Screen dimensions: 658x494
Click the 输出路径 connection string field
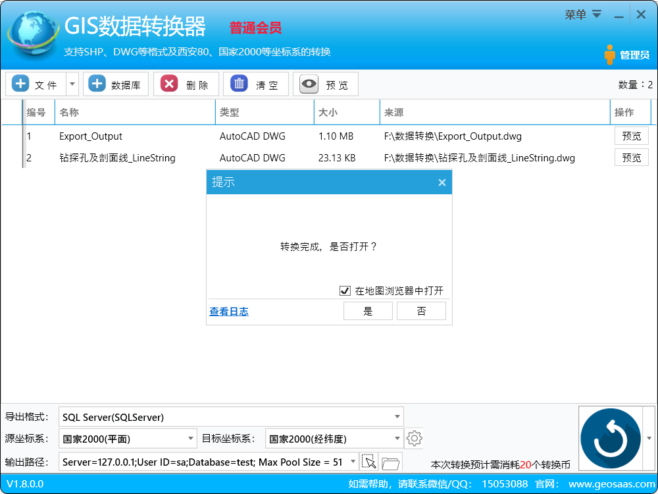pyautogui.click(x=203, y=462)
